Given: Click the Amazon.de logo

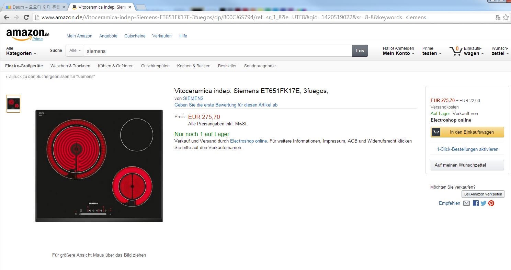Looking at the screenshot, I should (x=28, y=34).
